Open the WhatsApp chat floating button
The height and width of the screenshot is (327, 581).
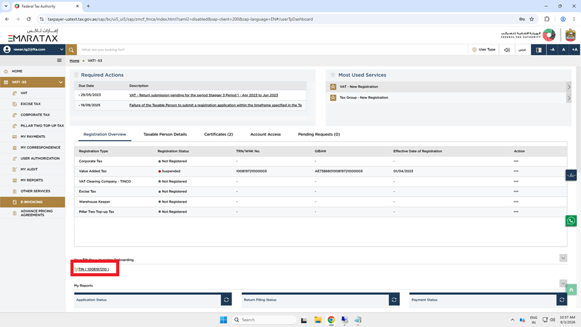pyautogui.click(x=571, y=221)
